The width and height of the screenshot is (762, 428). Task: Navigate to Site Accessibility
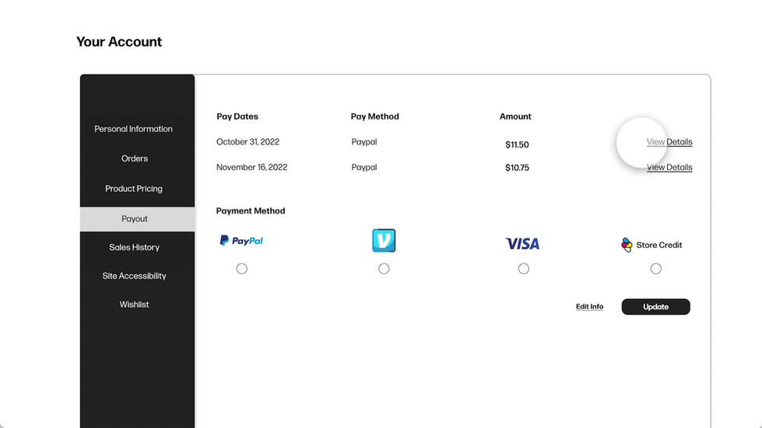(x=135, y=276)
